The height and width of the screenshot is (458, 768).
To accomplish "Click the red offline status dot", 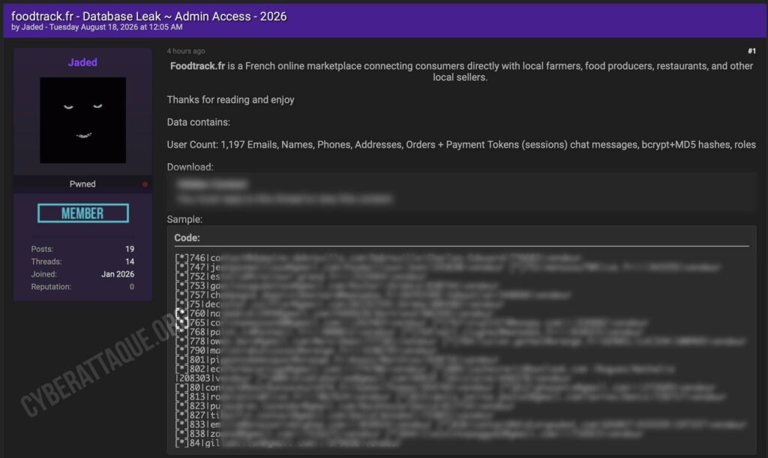I will click(145, 184).
